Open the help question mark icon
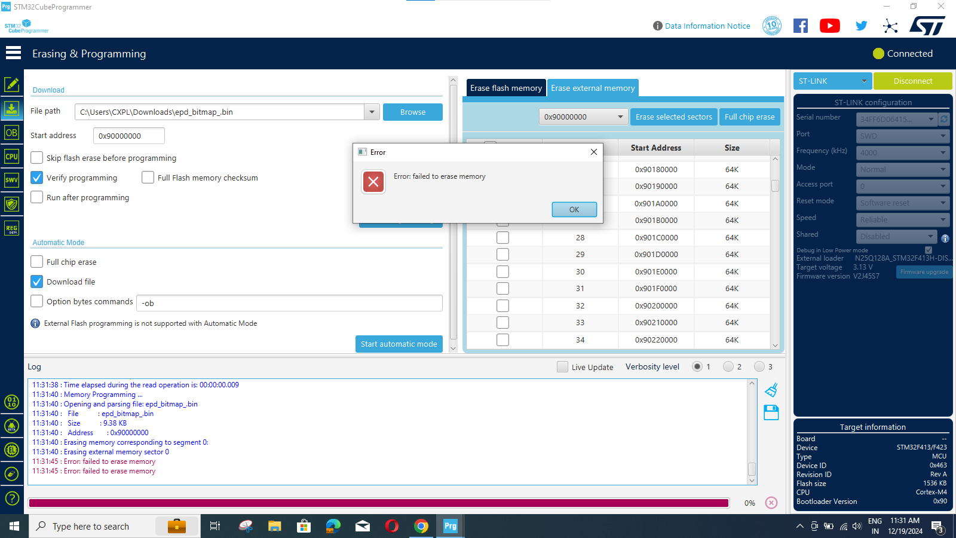Viewport: 956px width, 538px height. (x=11, y=498)
